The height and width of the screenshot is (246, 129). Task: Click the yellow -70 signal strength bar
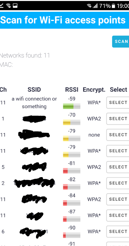[72, 122]
